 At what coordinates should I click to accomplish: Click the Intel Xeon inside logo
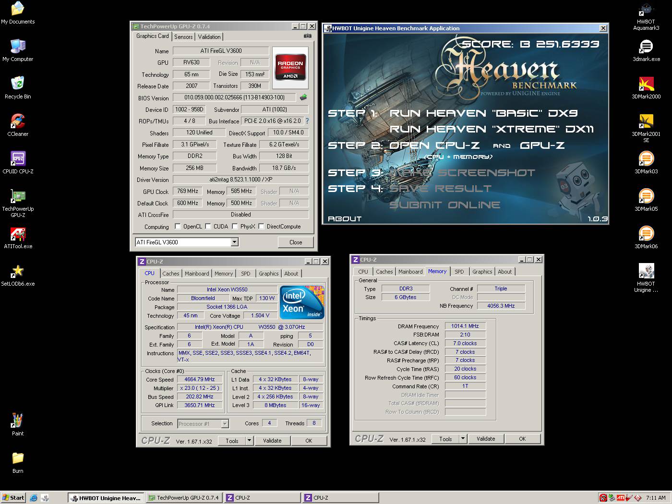302,302
